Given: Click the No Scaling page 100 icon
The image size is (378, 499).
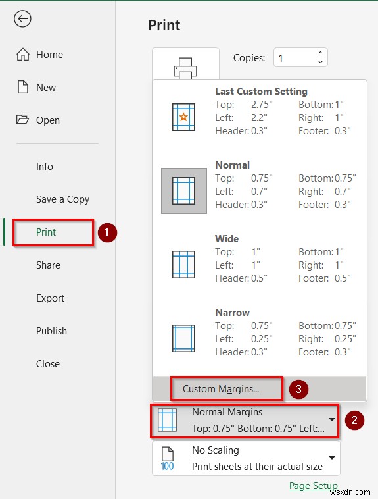Looking at the screenshot, I should (167, 459).
